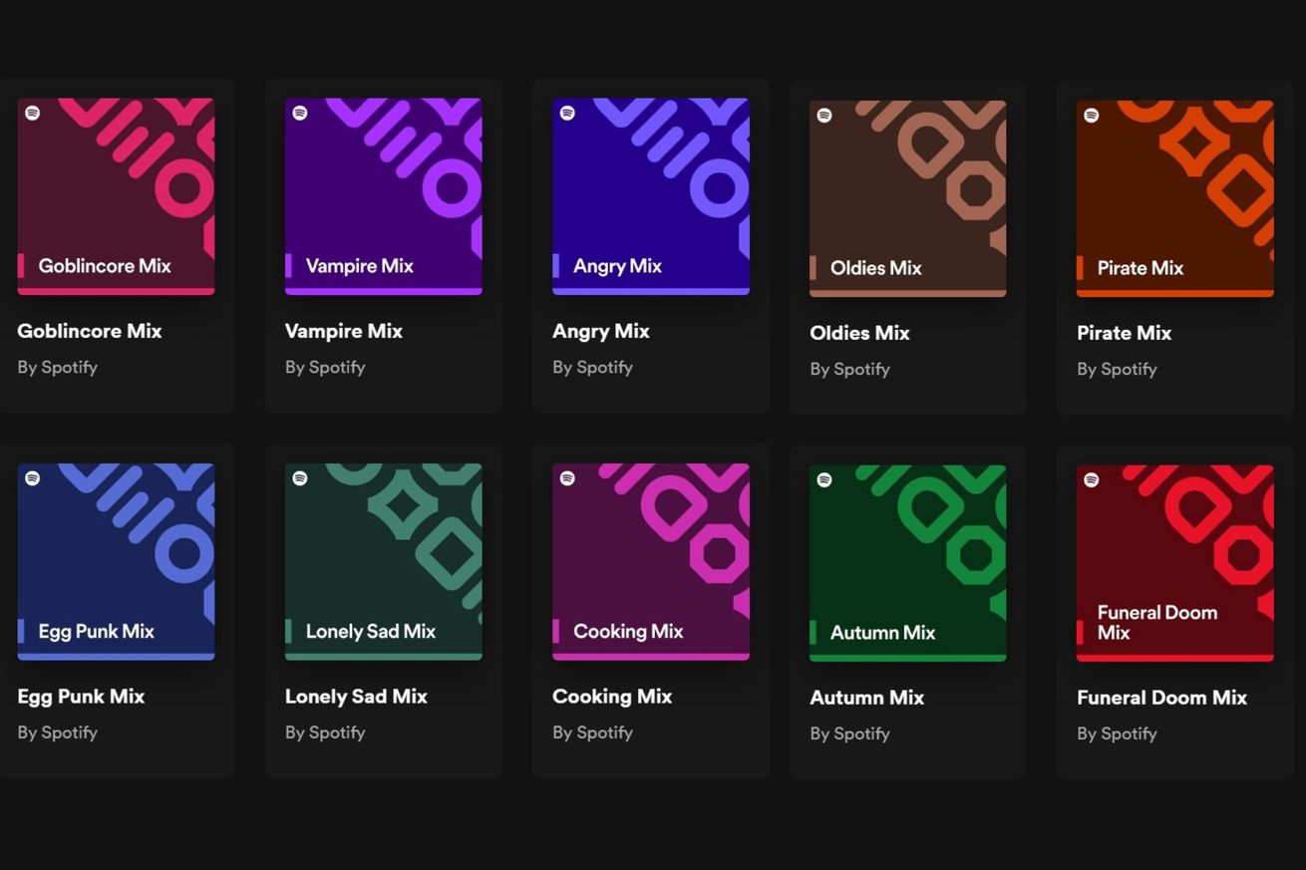Click 'By Spotify' under Pirate Mix
The image size is (1306, 870).
[1118, 369]
